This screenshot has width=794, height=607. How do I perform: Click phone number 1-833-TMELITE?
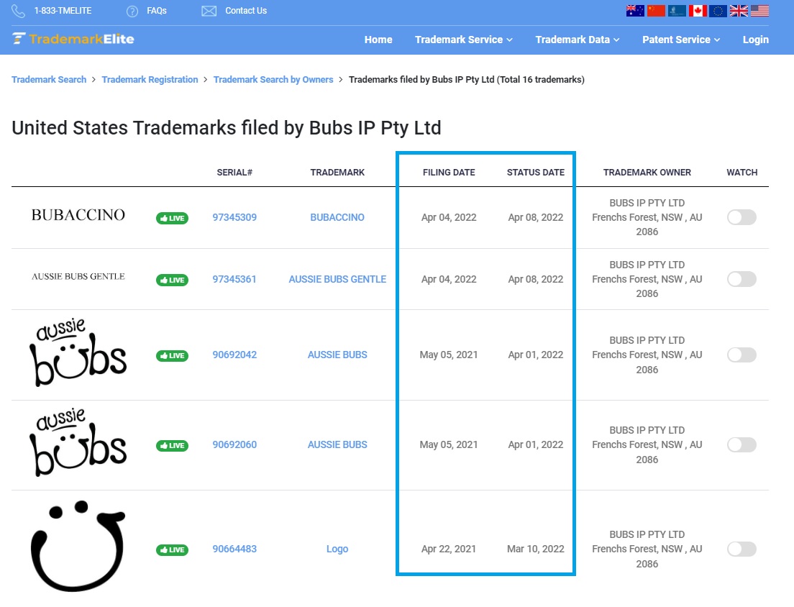63,11
